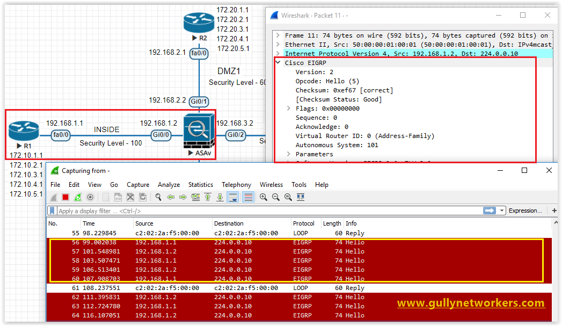Screen dimensions: 562x326
Task: Select packet 61 LOOP Reply row
Action: point(300,288)
